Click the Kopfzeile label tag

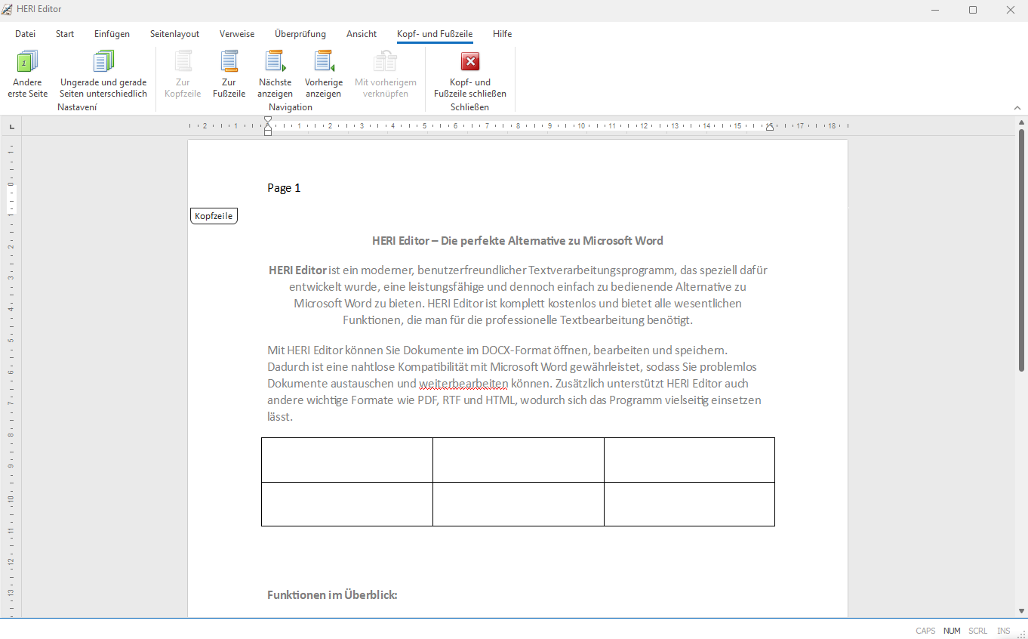[214, 217]
